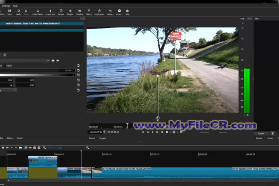Toggle Scrub While Dragging on timeline
This screenshot has width=279, height=186.
[30, 148]
